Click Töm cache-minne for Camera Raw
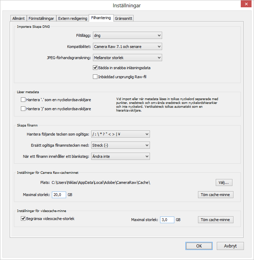 tap(215, 195)
